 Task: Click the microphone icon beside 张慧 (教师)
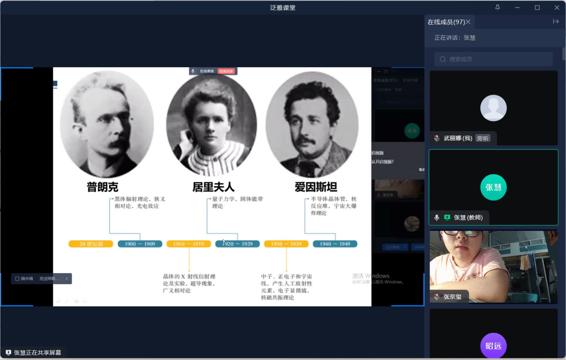point(437,218)
